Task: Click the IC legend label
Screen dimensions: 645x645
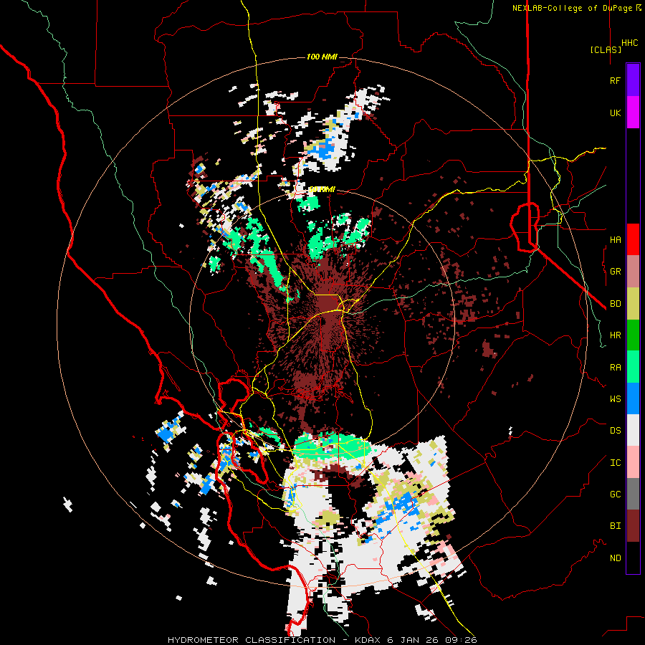Action: [615, 463]
